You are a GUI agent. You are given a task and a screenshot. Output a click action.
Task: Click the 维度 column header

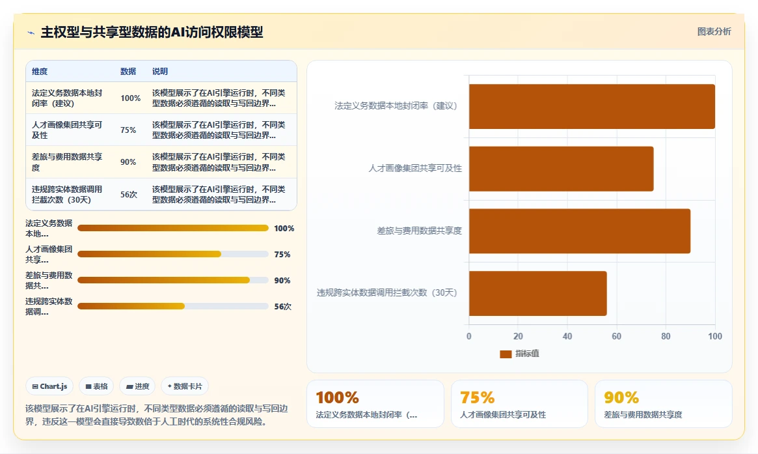pyautogui.click(x=40, y=71)
